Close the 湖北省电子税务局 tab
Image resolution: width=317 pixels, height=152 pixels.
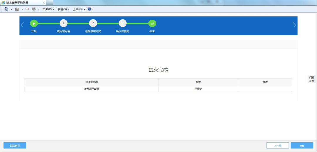coord(44,3)
